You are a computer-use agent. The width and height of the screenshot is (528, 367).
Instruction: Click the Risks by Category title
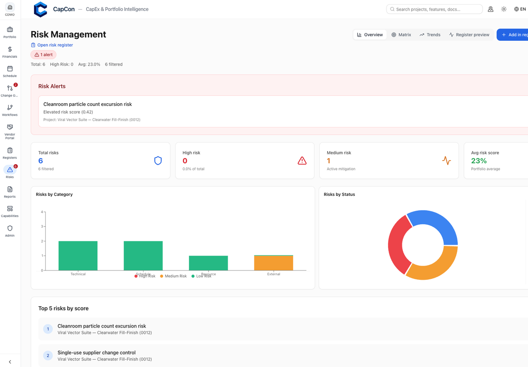pyautogui.click(x=54, y=195)
